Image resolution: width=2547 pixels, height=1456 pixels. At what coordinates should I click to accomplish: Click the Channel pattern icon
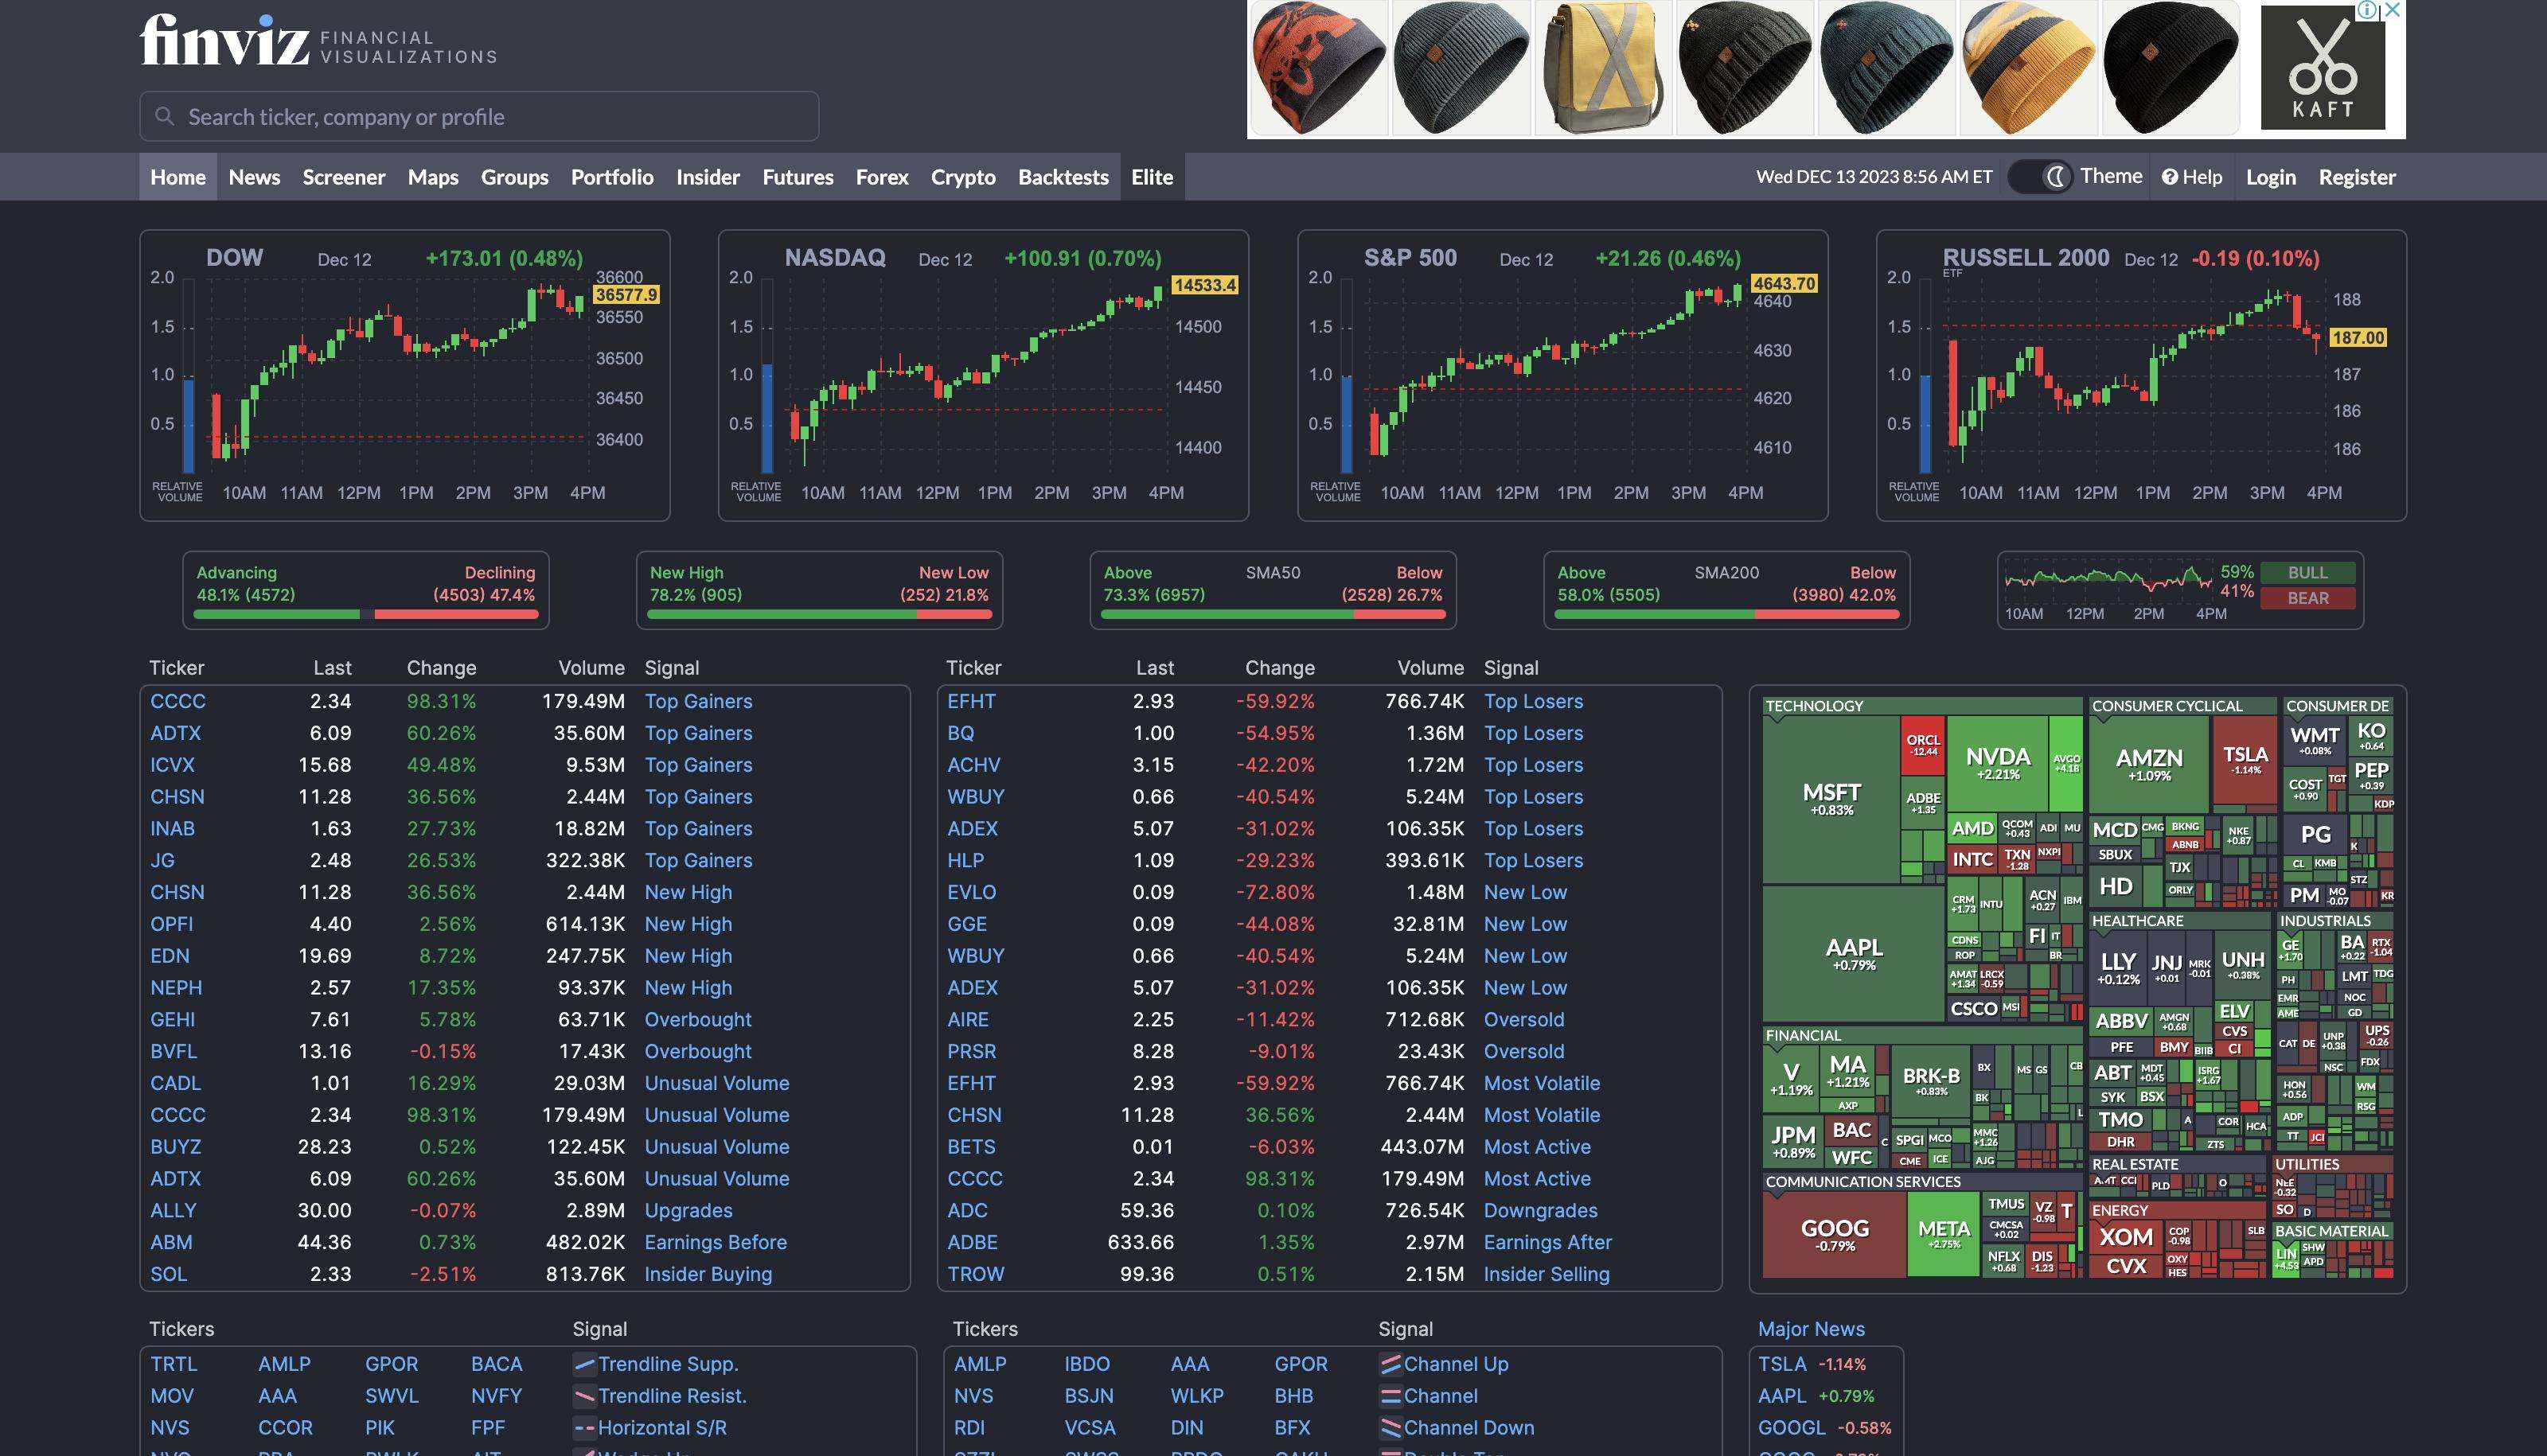coord(1391,1396)
